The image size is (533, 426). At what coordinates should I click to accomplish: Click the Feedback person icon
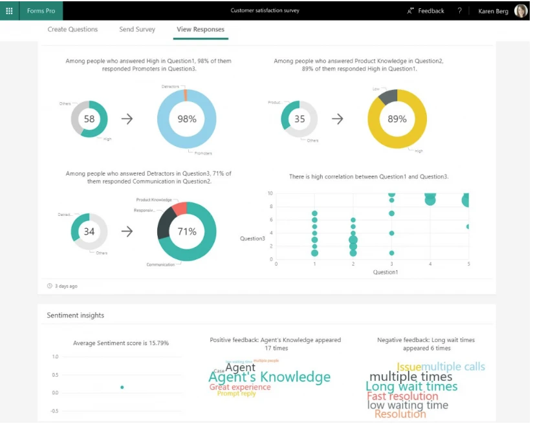409,11
